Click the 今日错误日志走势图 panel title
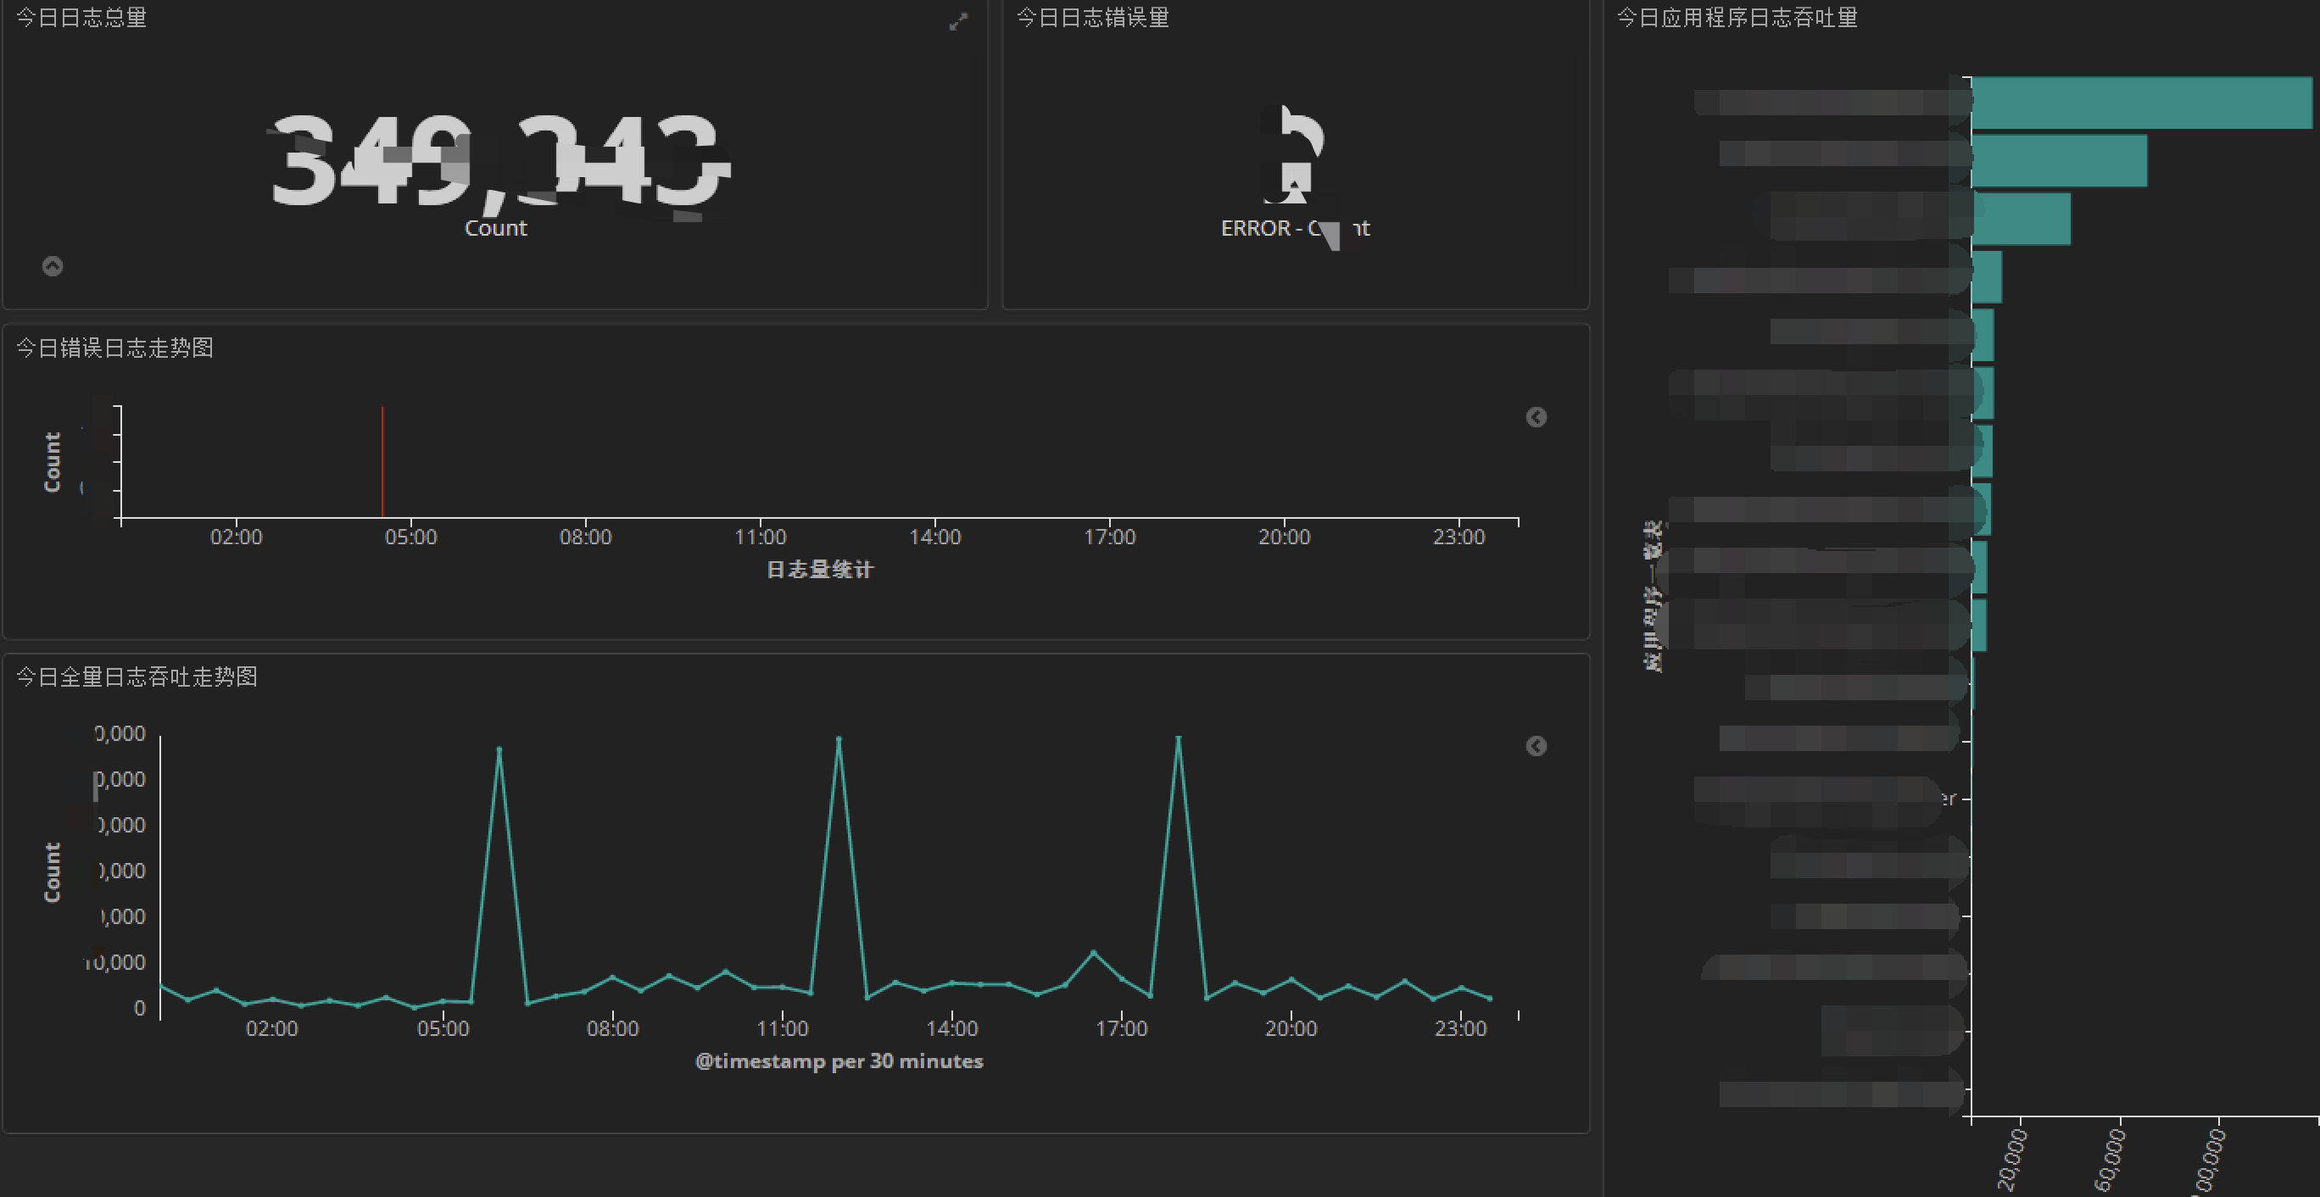Viewport: 2320px width, 1197px height. (x=114, y=348)
